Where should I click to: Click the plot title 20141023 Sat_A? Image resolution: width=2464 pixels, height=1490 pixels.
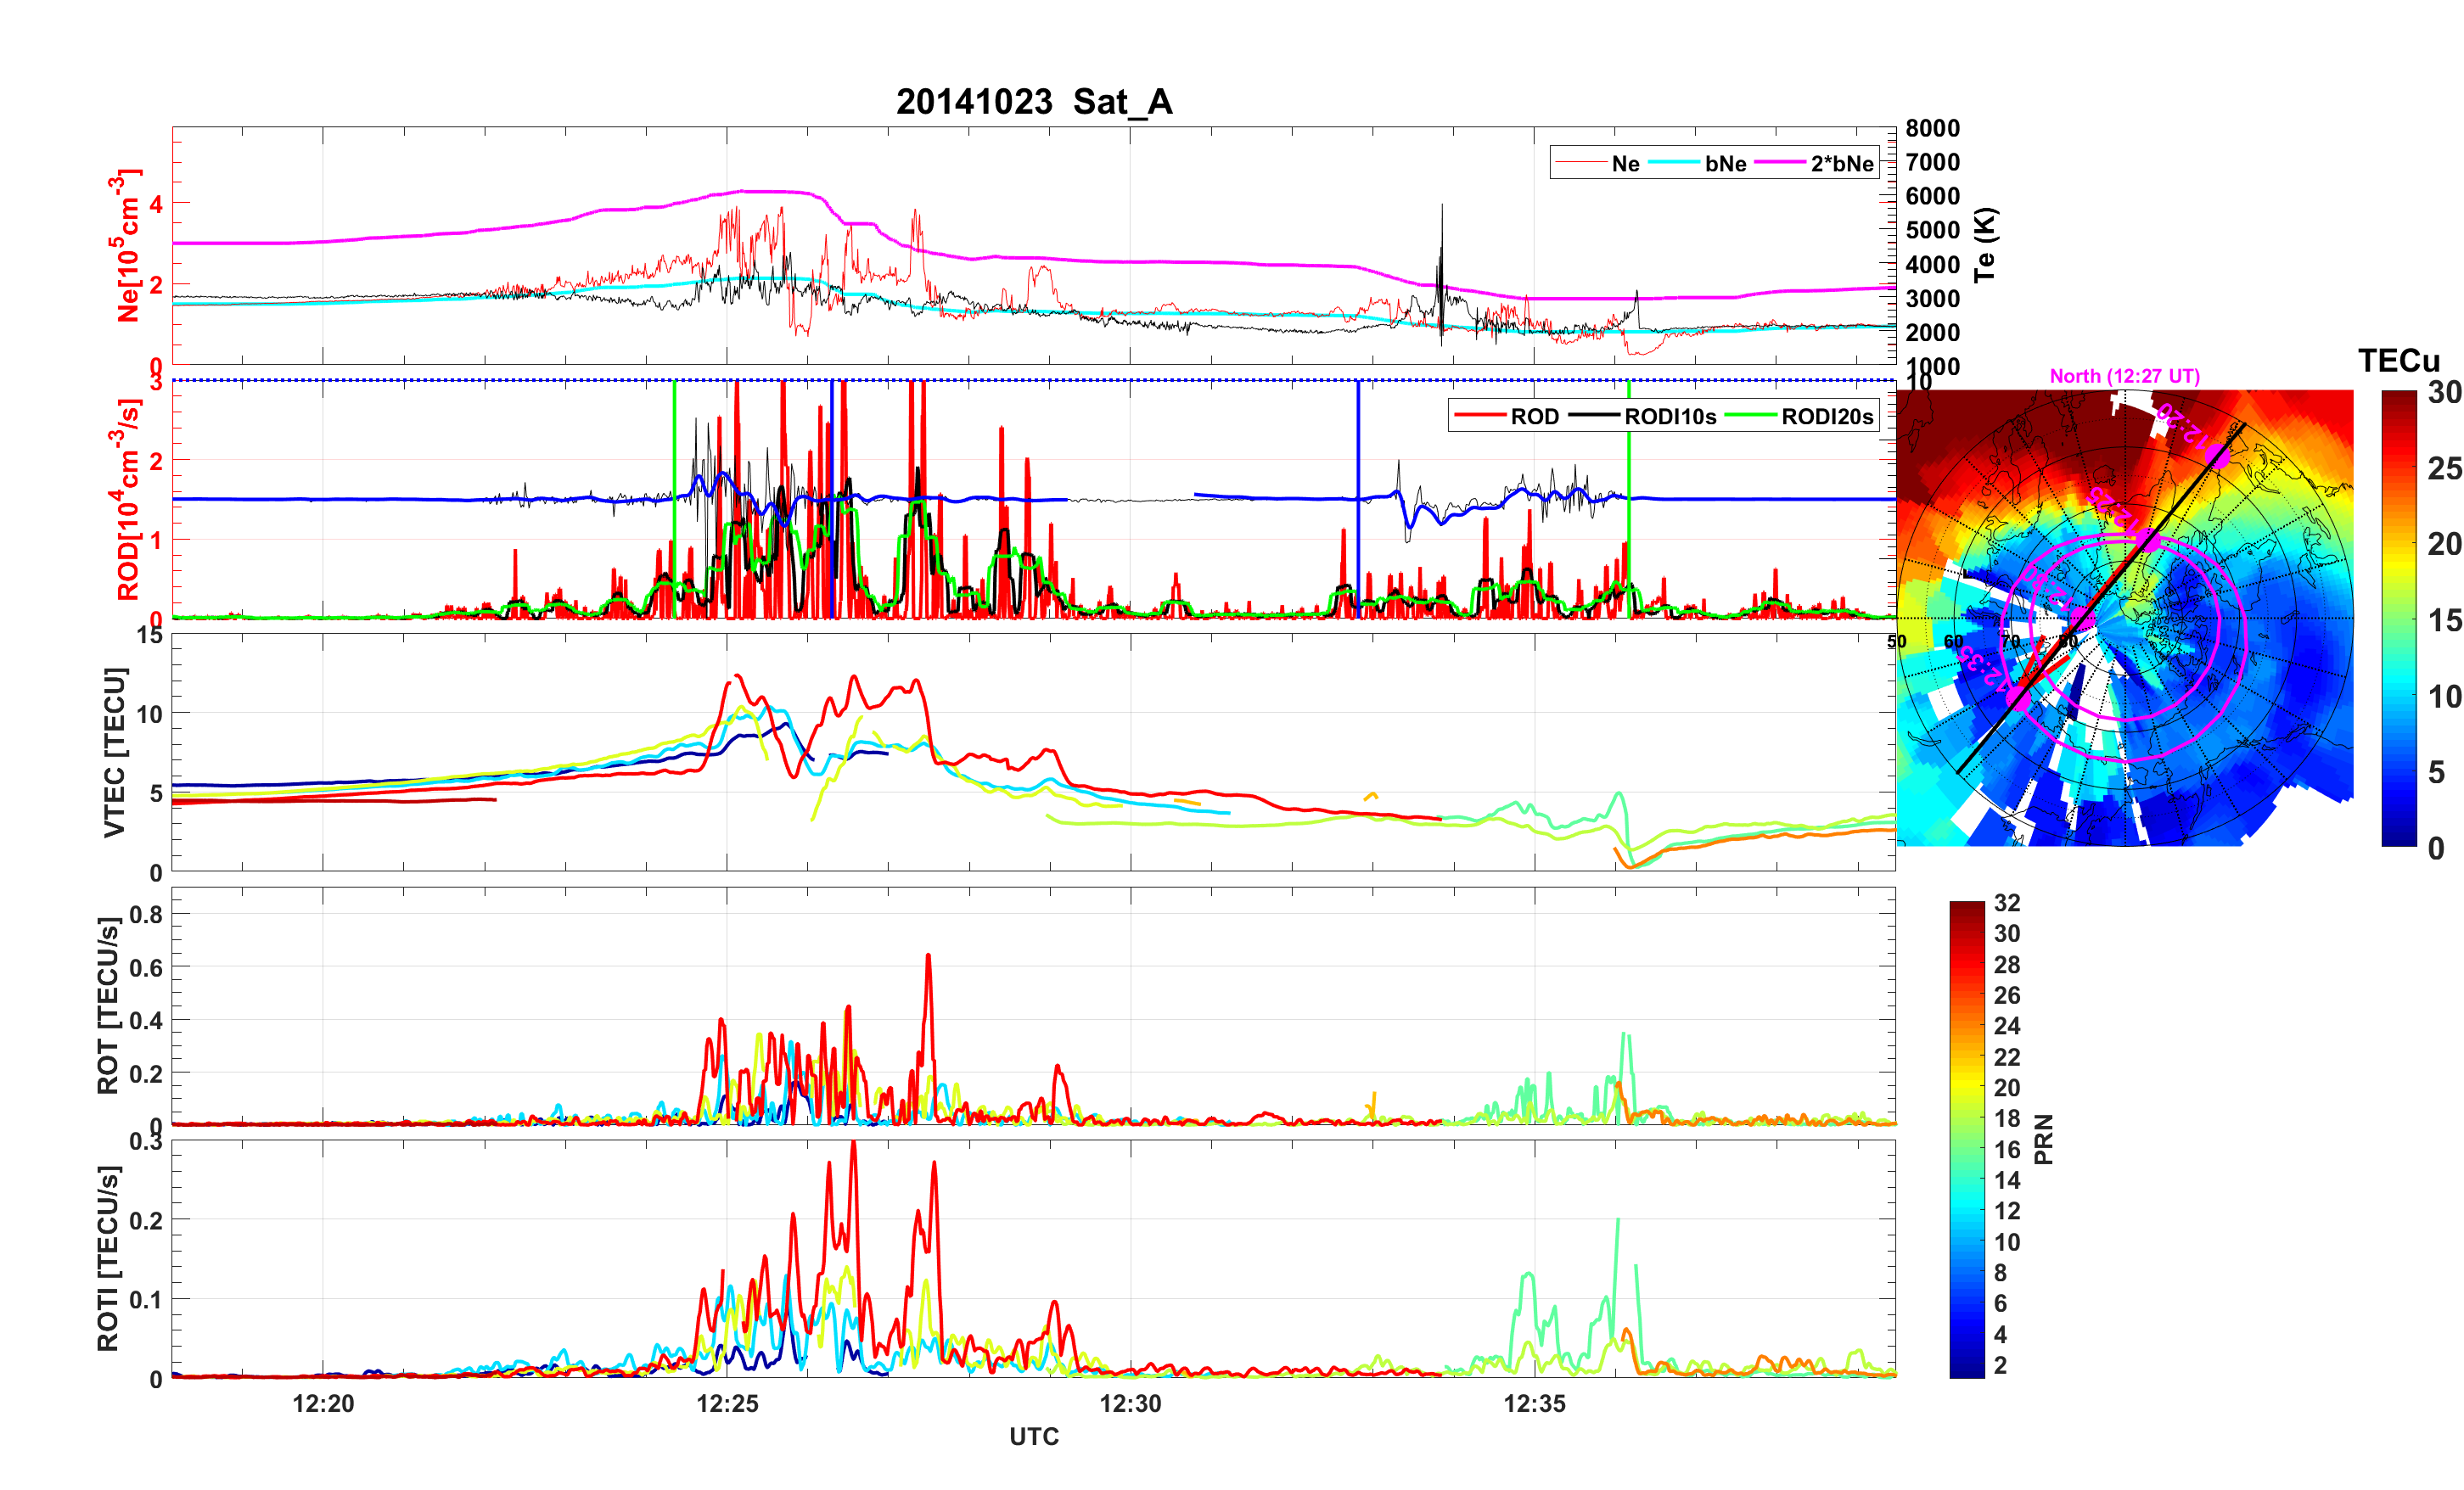pyautogui.click(x=1033, y=102)
